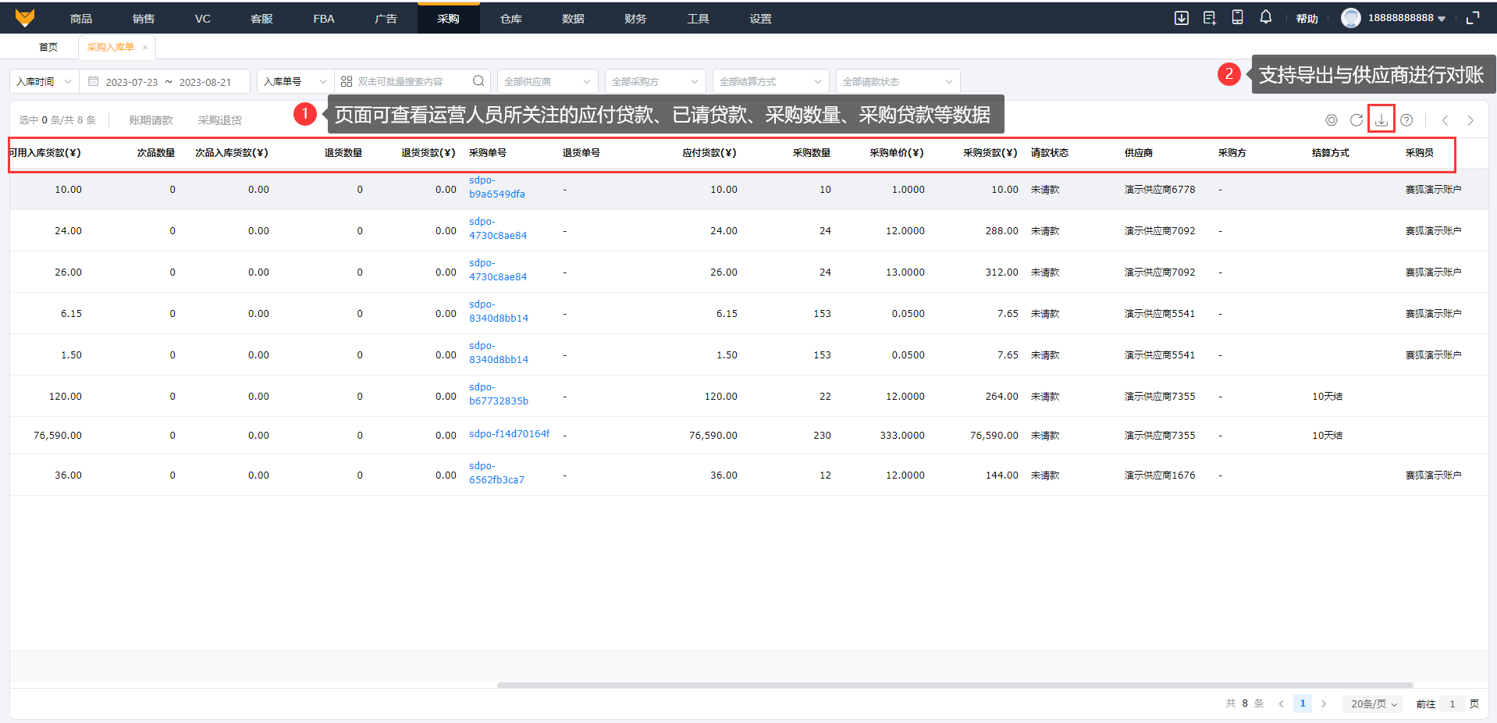Screen dimensions: 1497x723
Task: Click the 账期请款 button
Action: 151,120
